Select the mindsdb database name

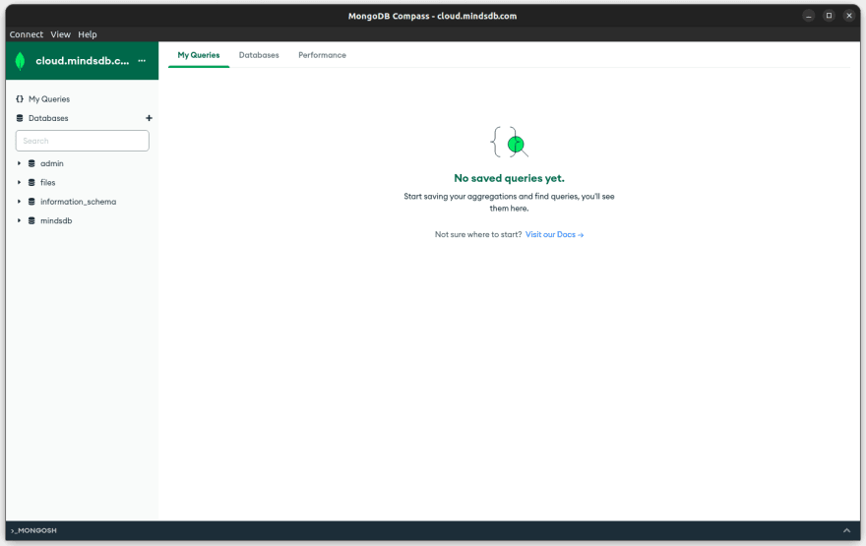click(56, 220)
